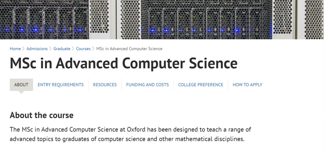Select the About tab
Image resolution: width=324 pixels, height=157 pixels.
(21, 85)
